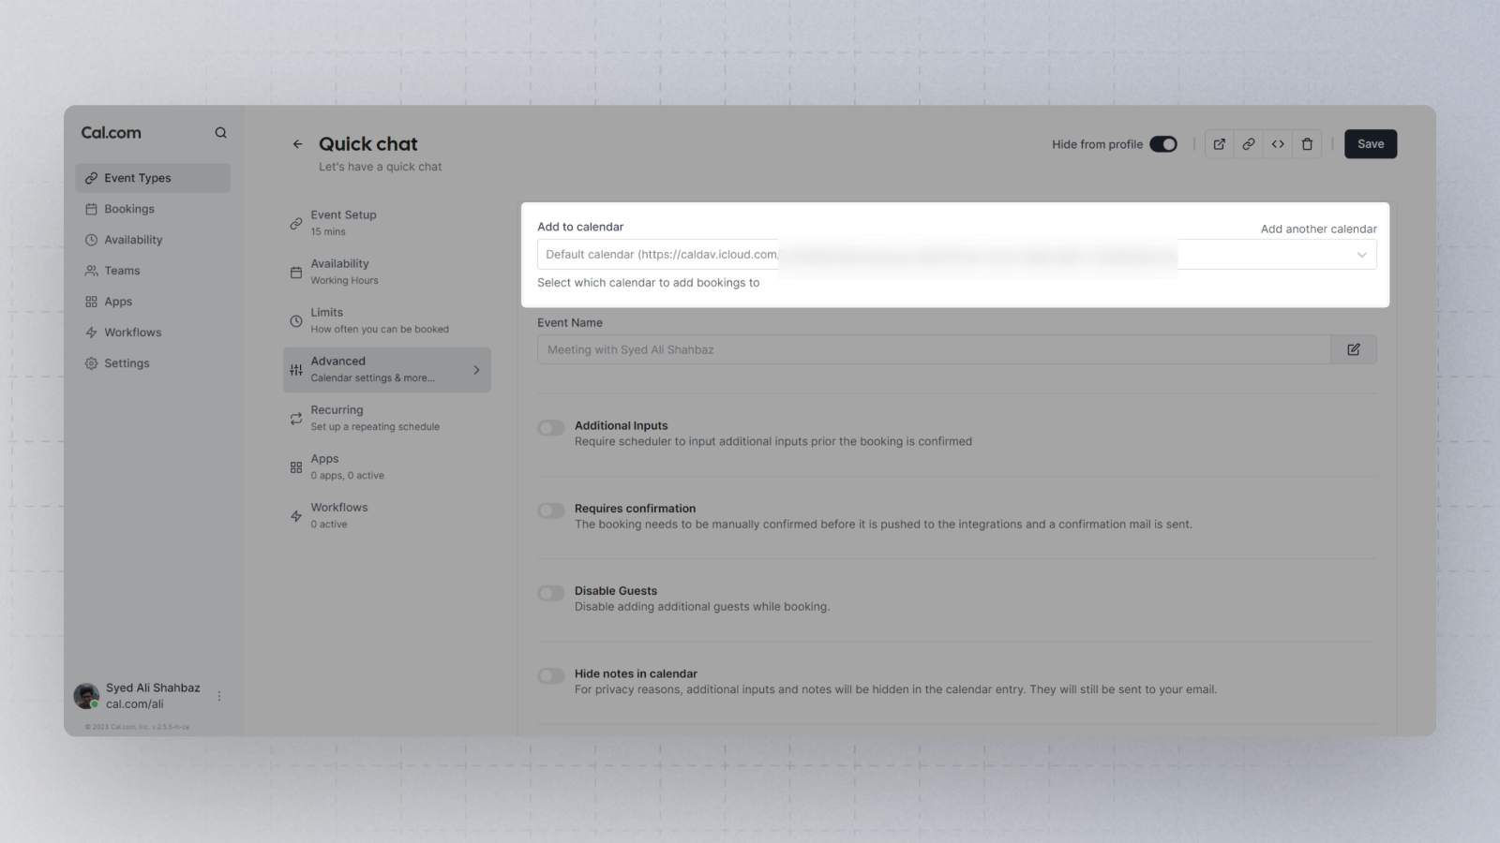This screenshot has height=843, width=1500.
Task: Go back using the left arrow icon
Action: 297,144
